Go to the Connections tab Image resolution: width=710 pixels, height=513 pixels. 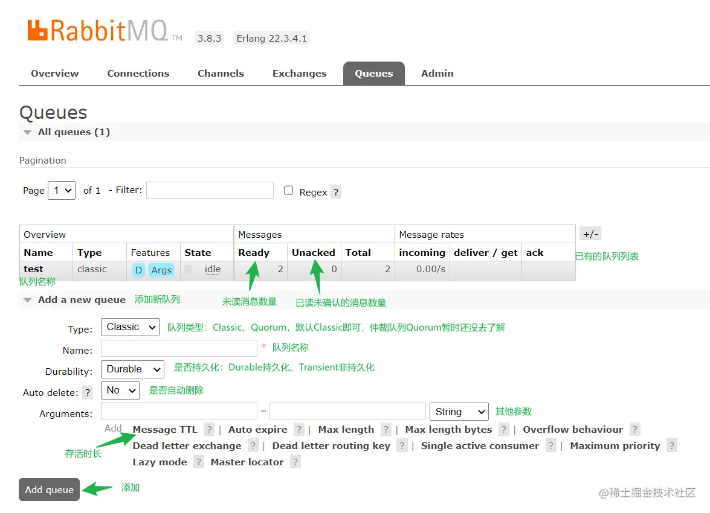tap(138, 73)
